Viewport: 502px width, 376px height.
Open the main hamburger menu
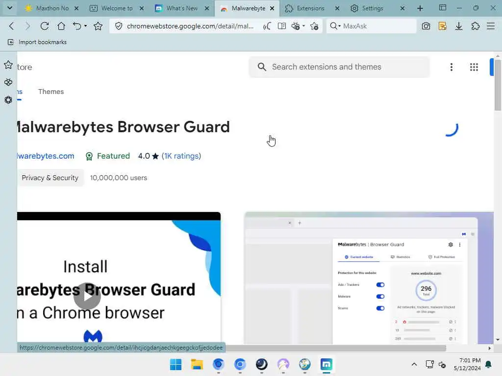[491, 26]
